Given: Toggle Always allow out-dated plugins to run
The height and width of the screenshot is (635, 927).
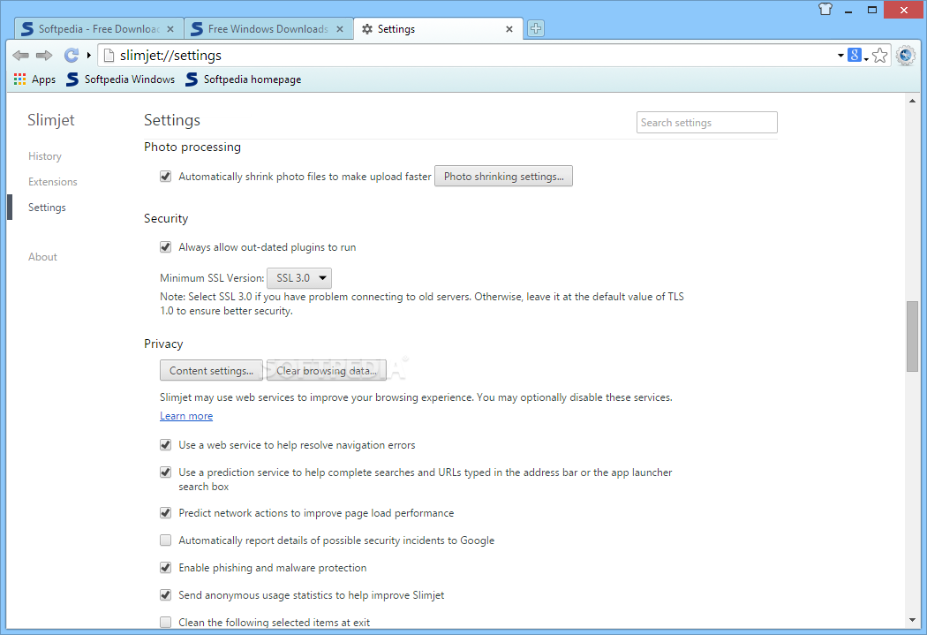Looking at the screenshot, I should (x=166, y=247).
